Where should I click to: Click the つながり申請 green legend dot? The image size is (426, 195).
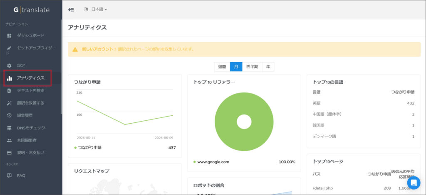(x=75, y=148)
